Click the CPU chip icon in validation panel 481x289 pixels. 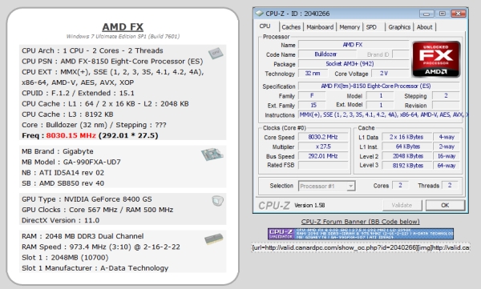pos(216,54)
